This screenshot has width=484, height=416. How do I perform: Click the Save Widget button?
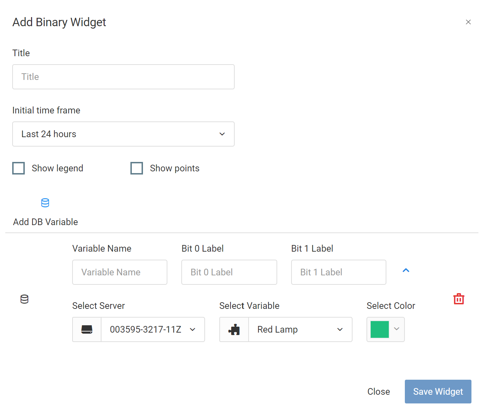[x=438, y=392]
